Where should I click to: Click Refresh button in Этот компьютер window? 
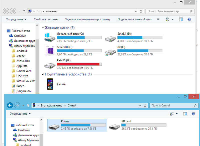click(x=141, y=11)
